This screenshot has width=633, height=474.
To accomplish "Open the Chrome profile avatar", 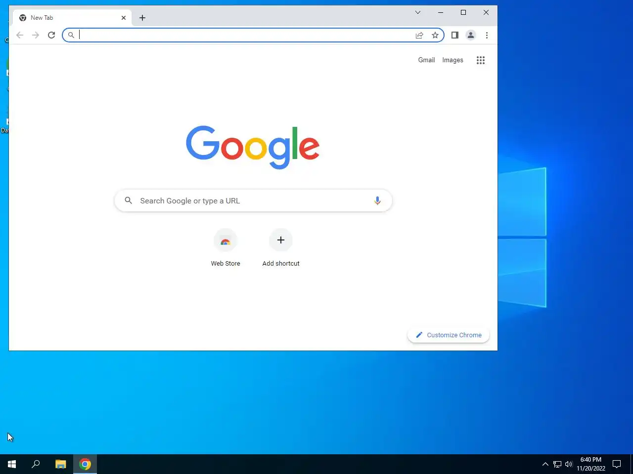I will coord(471,35).
